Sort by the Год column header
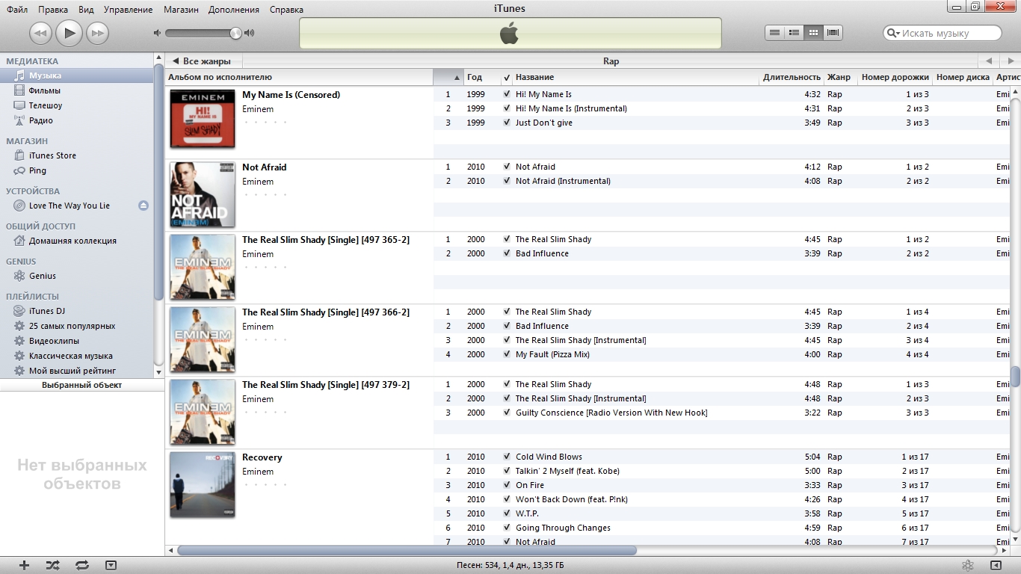Viewport: 1021px width, 574px height. tap(481, 77)
